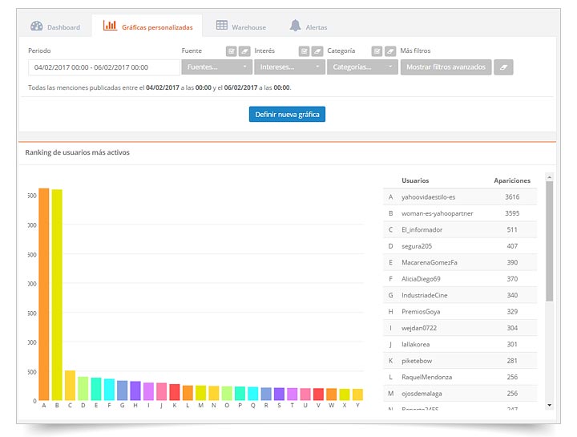Image resolution: width=577 pixels, height=437 pixels.
Task: Click the Alertas bell icon
Action: pyautogui.click(x=295, y=26)
